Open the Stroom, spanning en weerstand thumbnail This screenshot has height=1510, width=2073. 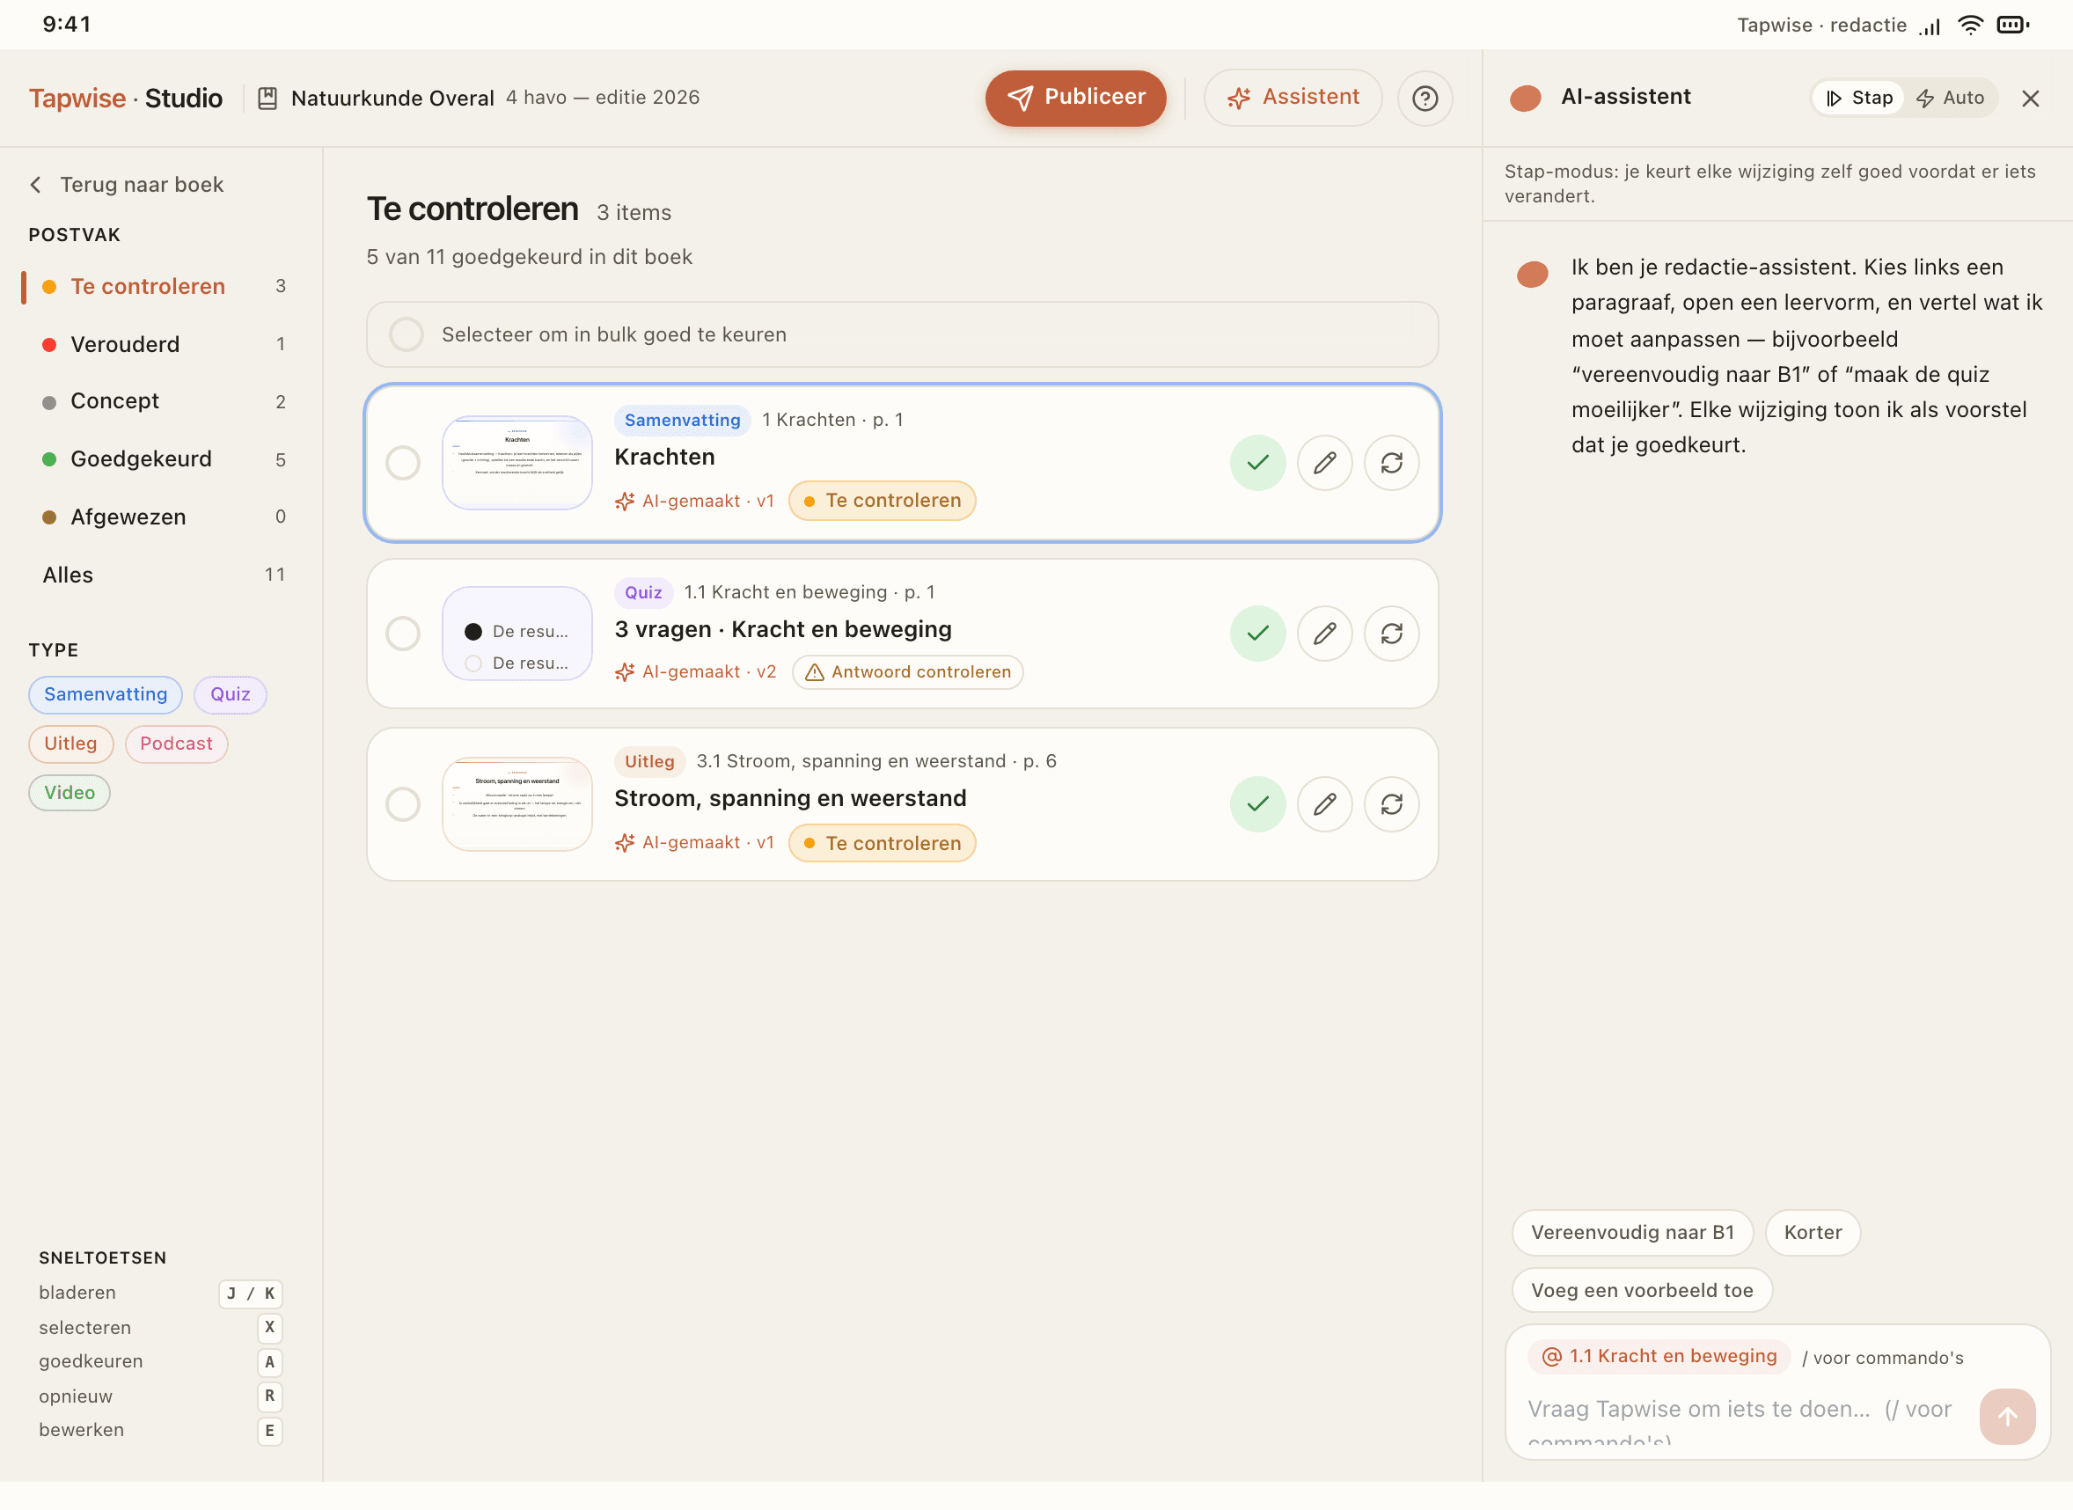click(517, 803)
